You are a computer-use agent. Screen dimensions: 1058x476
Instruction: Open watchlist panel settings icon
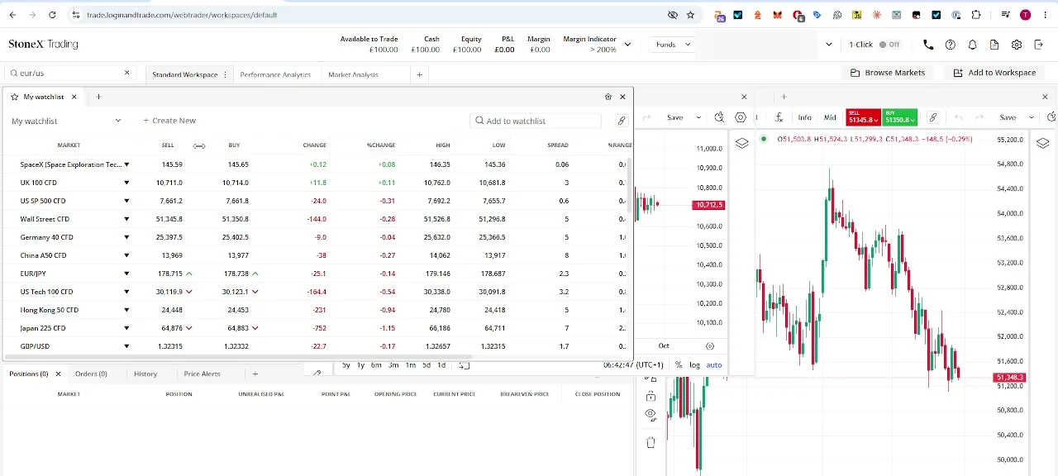point(608,97)
